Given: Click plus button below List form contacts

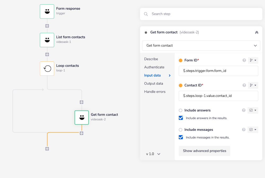Looking at the screenshot, I should pos(47,55).
